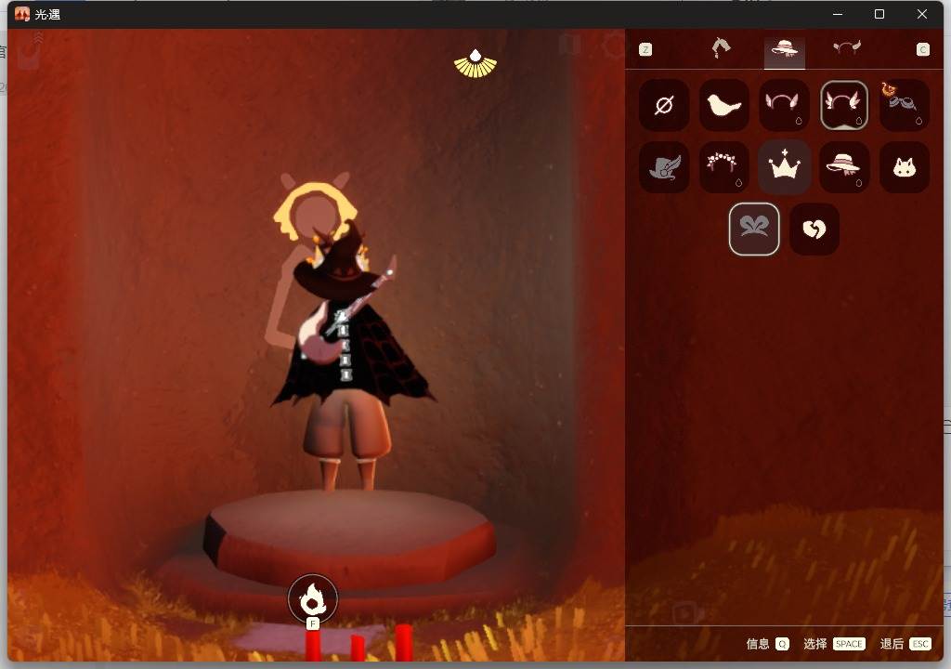Click the 退后 back label
Image resolution: width=951 pixels, height=669 pixels.
(892, 644)
